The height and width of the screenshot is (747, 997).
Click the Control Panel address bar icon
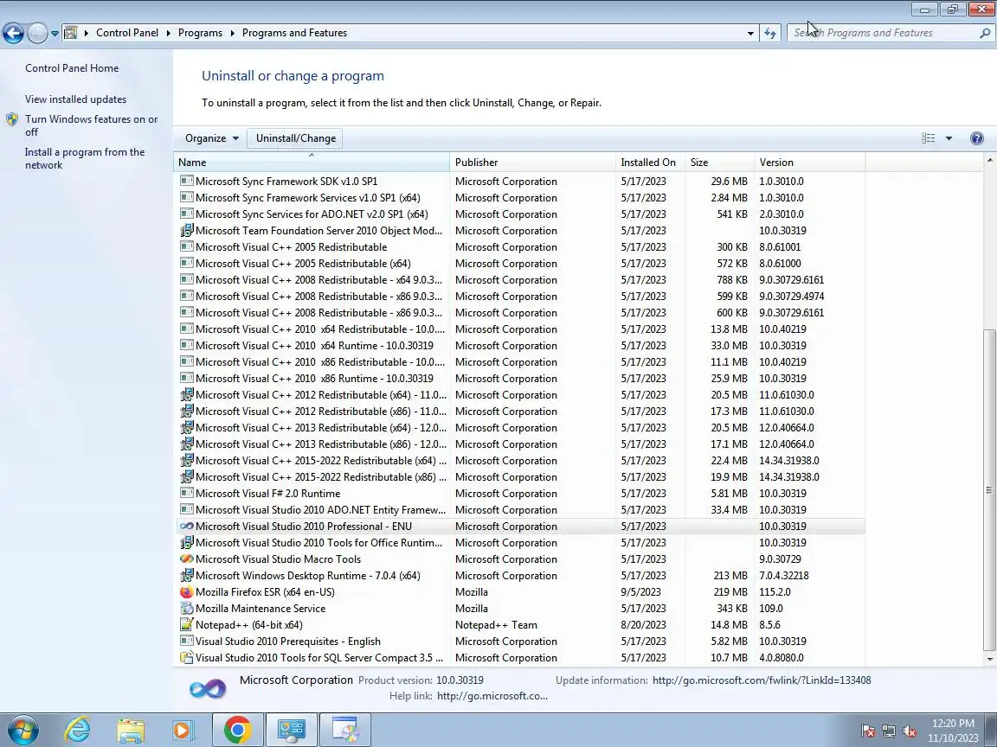pyautogui.click(x=71, y=32)
